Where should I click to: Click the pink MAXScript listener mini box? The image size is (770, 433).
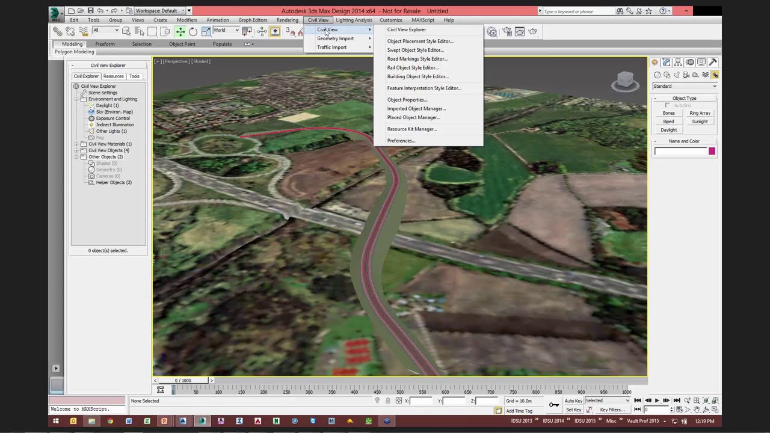coord(88,401)
